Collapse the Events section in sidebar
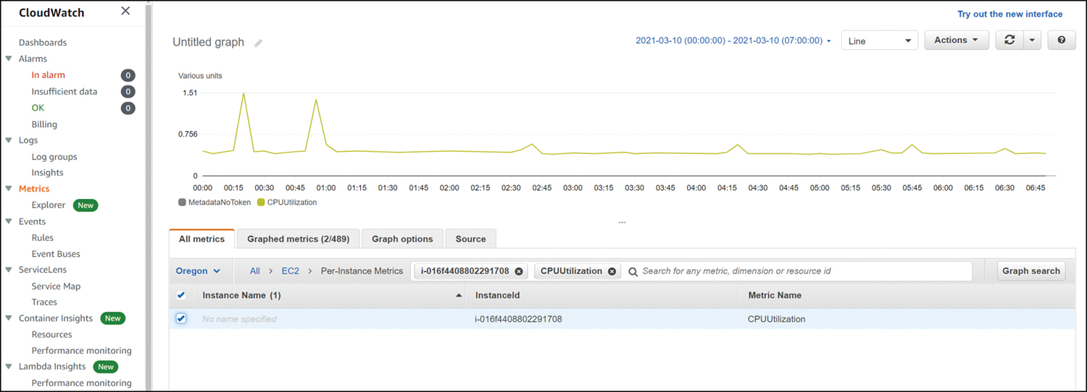 click(9, 221)
